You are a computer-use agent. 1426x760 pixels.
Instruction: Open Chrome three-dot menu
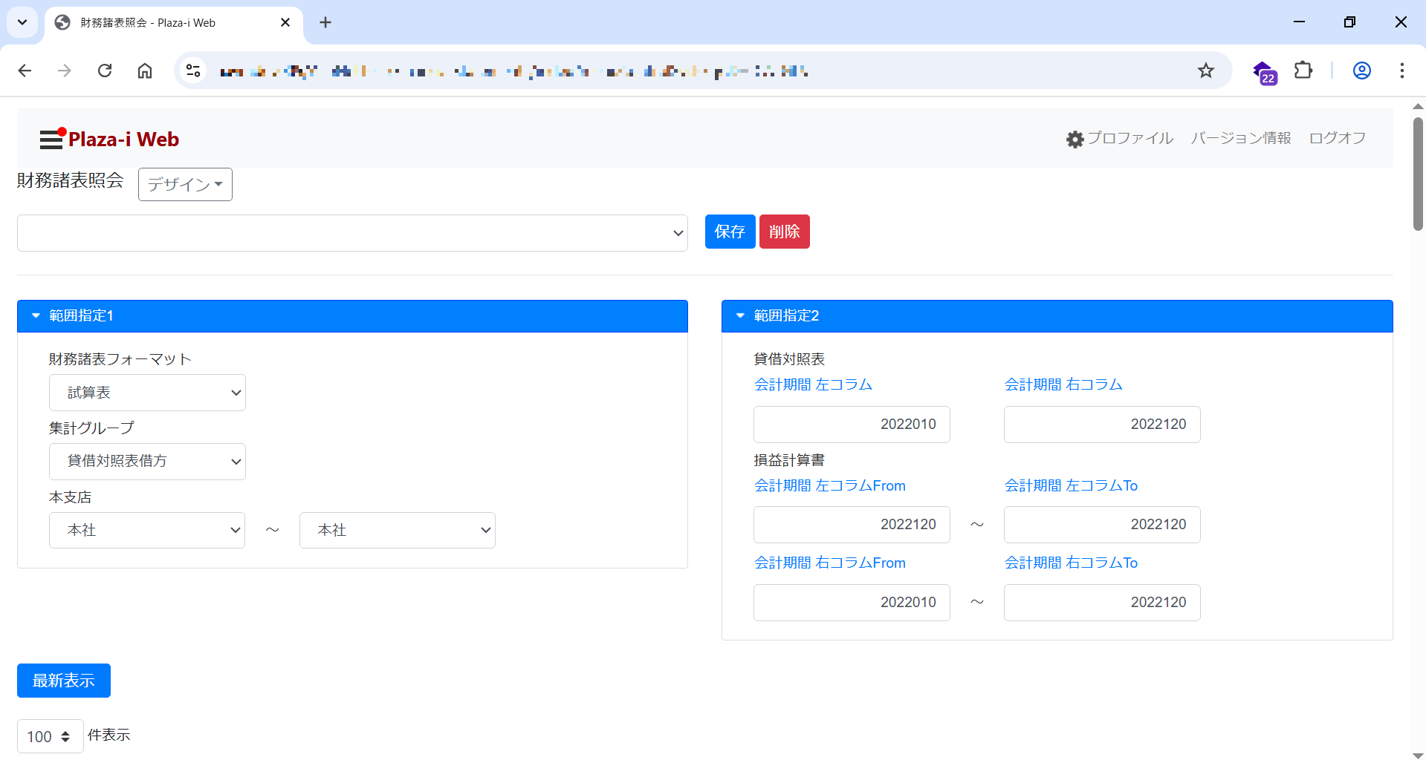pyautogui.click(x=1401, y=71)
